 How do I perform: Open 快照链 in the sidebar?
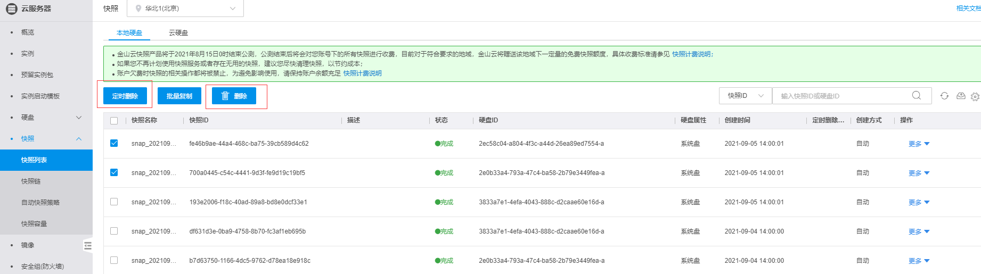click(x=31, y=181)
